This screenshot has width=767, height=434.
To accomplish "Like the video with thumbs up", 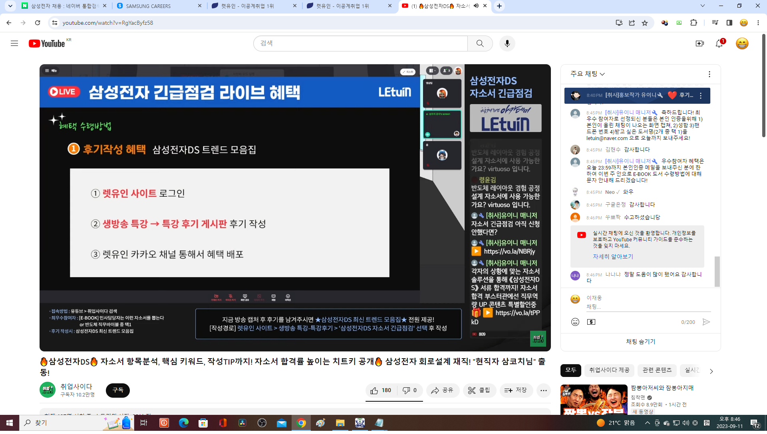I will (x=381, y=391).
